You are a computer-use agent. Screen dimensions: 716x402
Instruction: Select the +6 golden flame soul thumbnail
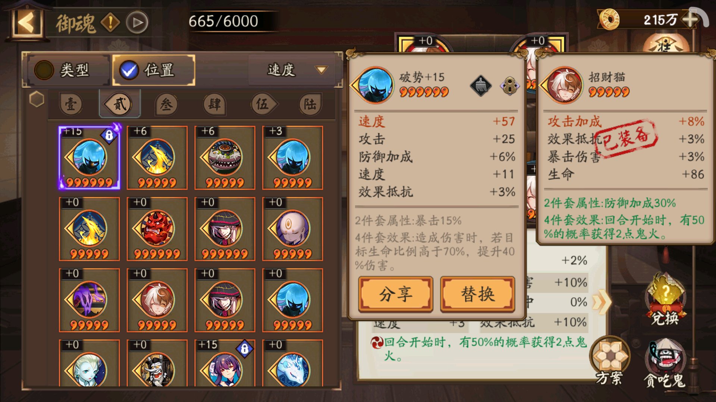pyautogui.click(x=157, y=158)
